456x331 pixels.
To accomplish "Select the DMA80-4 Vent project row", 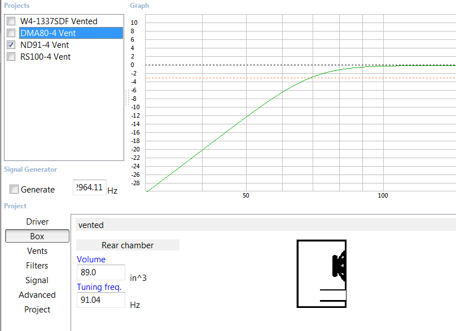I will tap(71, 33).
